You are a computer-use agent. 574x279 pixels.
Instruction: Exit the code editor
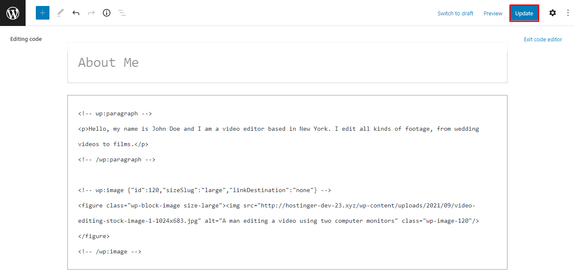click(x=542, y=39)
